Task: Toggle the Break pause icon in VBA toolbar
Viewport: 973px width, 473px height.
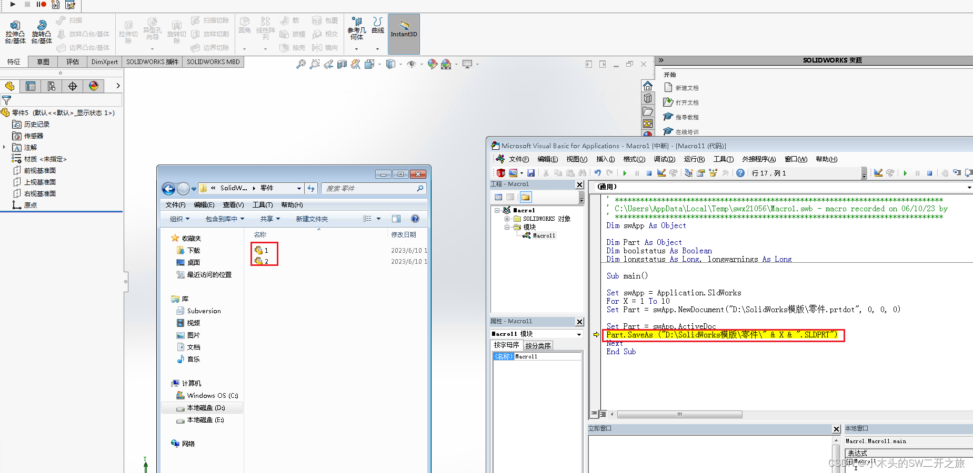Action: click(x=637, y=173)
